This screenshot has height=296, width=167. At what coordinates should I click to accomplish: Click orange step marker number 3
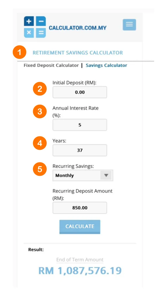click(40, 112)
